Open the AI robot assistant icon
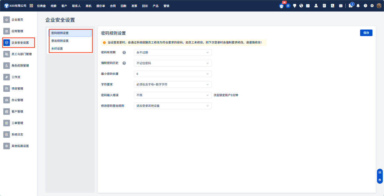 [x=281, y=6]
